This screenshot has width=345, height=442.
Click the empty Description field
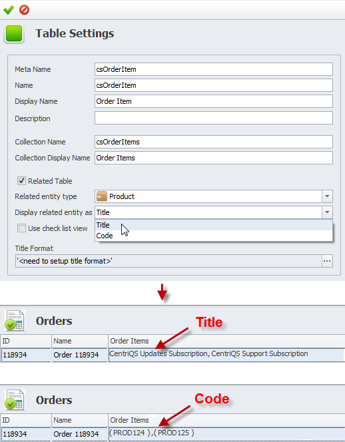(x=214, y=118)
